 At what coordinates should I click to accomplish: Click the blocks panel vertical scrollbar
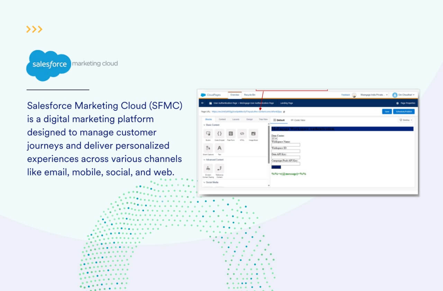pyautogui.click(x=269, y=145)
